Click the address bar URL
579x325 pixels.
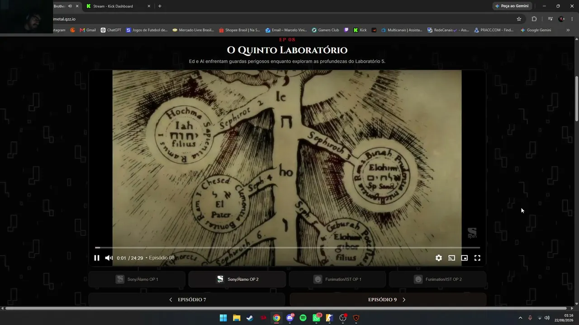pyautogui.click(x=64, y=19)
